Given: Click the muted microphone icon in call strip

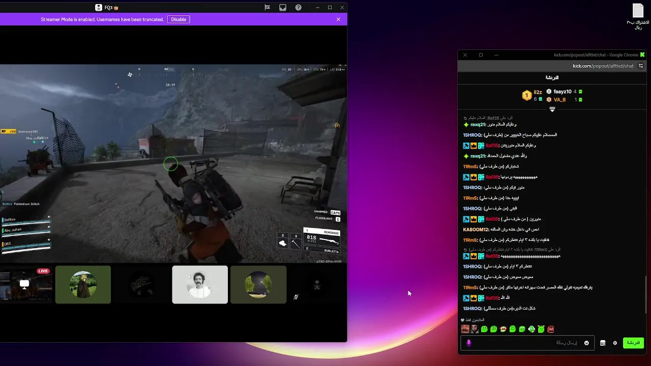Looking at the screenshot, I should pos(296,297).
